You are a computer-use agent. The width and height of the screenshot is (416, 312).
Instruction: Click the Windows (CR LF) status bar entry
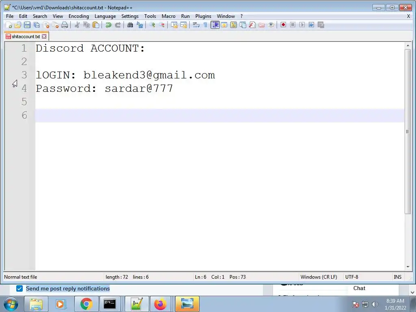point(318,277)
